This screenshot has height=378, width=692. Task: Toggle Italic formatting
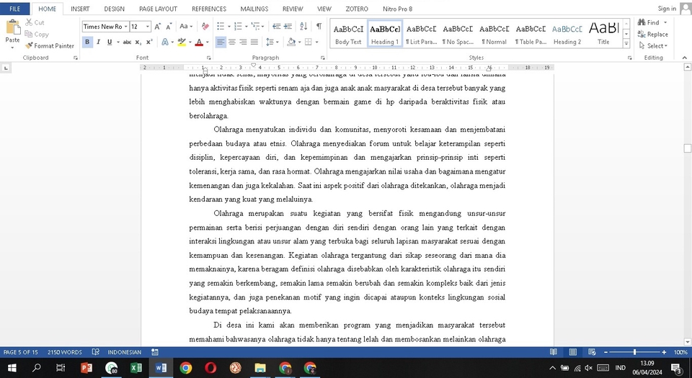[x=98, y=42]
